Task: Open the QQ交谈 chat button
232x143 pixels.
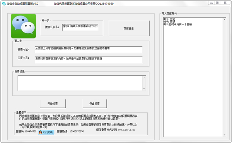Action: click(46, 132)
